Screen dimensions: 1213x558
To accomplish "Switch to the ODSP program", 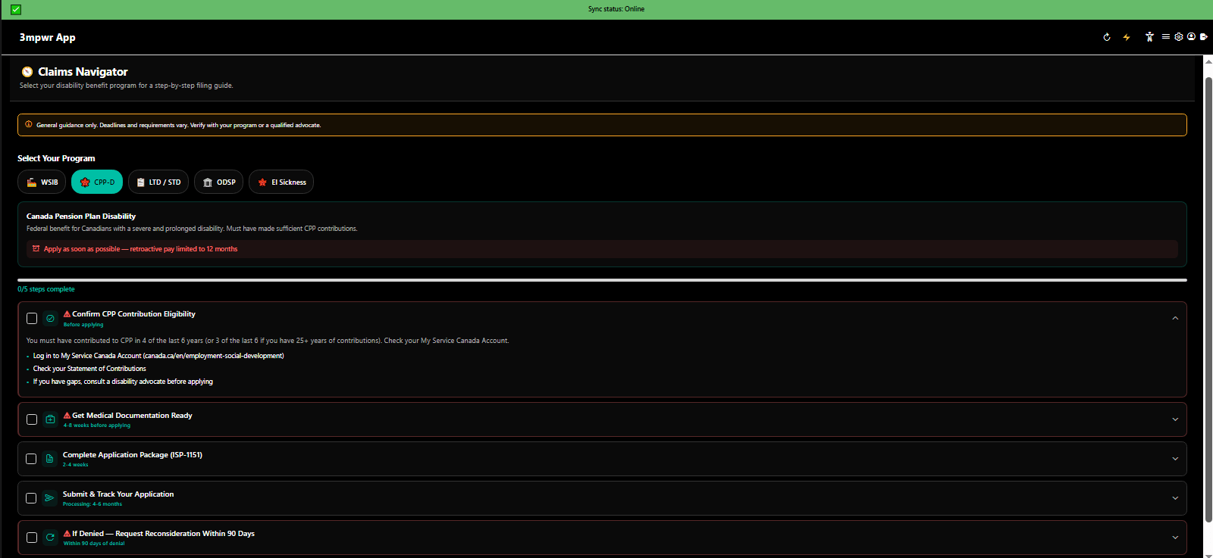I will 218,182.
